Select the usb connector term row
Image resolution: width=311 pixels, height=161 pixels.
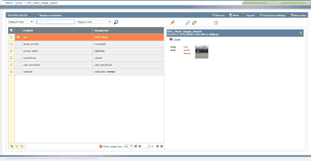coord(86,65)
